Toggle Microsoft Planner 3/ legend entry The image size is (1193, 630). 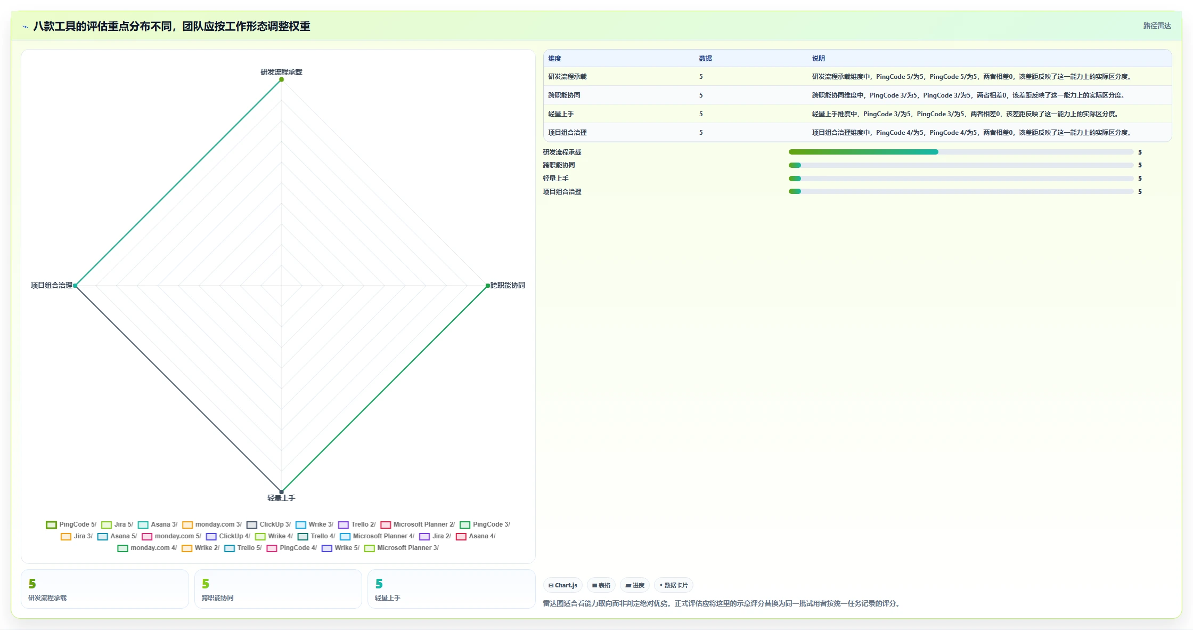click(402, 548)
